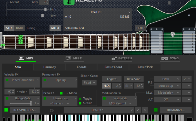The height and width of the screenshot is (121, 196).
Task: Select the Solo mode tab
Action: pos(18,67)
